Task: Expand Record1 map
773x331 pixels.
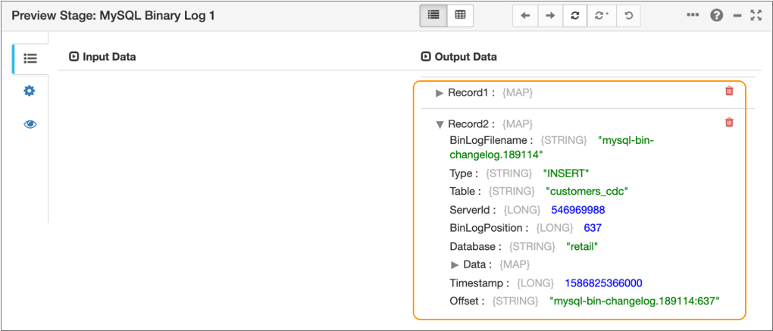Action: [x=440, y=93]
